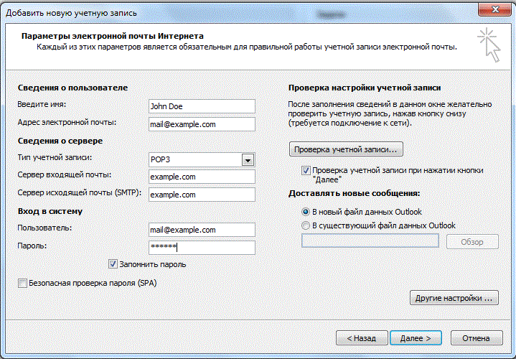Viewport: 516px width, 359px height.
Task: Focus the 'Пользователь' text field
Action: point(201,230)
